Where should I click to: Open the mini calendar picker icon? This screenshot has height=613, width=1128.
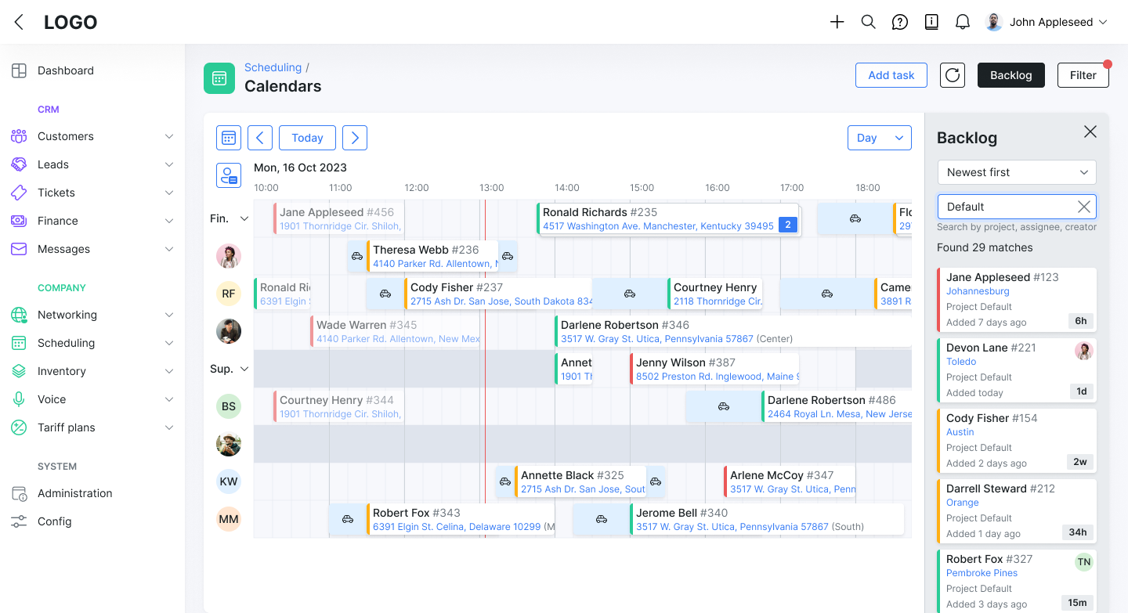(229, 137)
